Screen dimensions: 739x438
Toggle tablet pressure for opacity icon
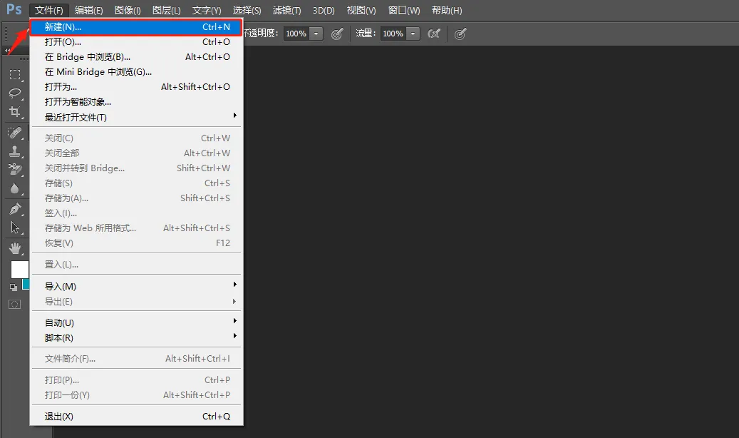pos(337,34)
